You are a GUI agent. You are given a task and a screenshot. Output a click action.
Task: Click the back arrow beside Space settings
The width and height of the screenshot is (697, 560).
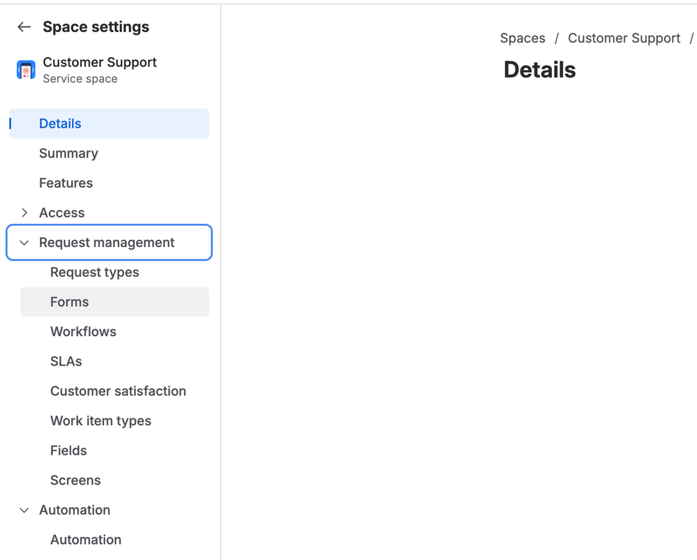tap(24, 27)
